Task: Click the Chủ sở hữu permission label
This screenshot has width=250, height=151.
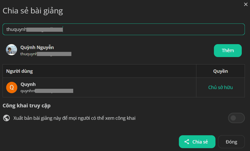Action: pyautogui.click(x=220, y=87)
